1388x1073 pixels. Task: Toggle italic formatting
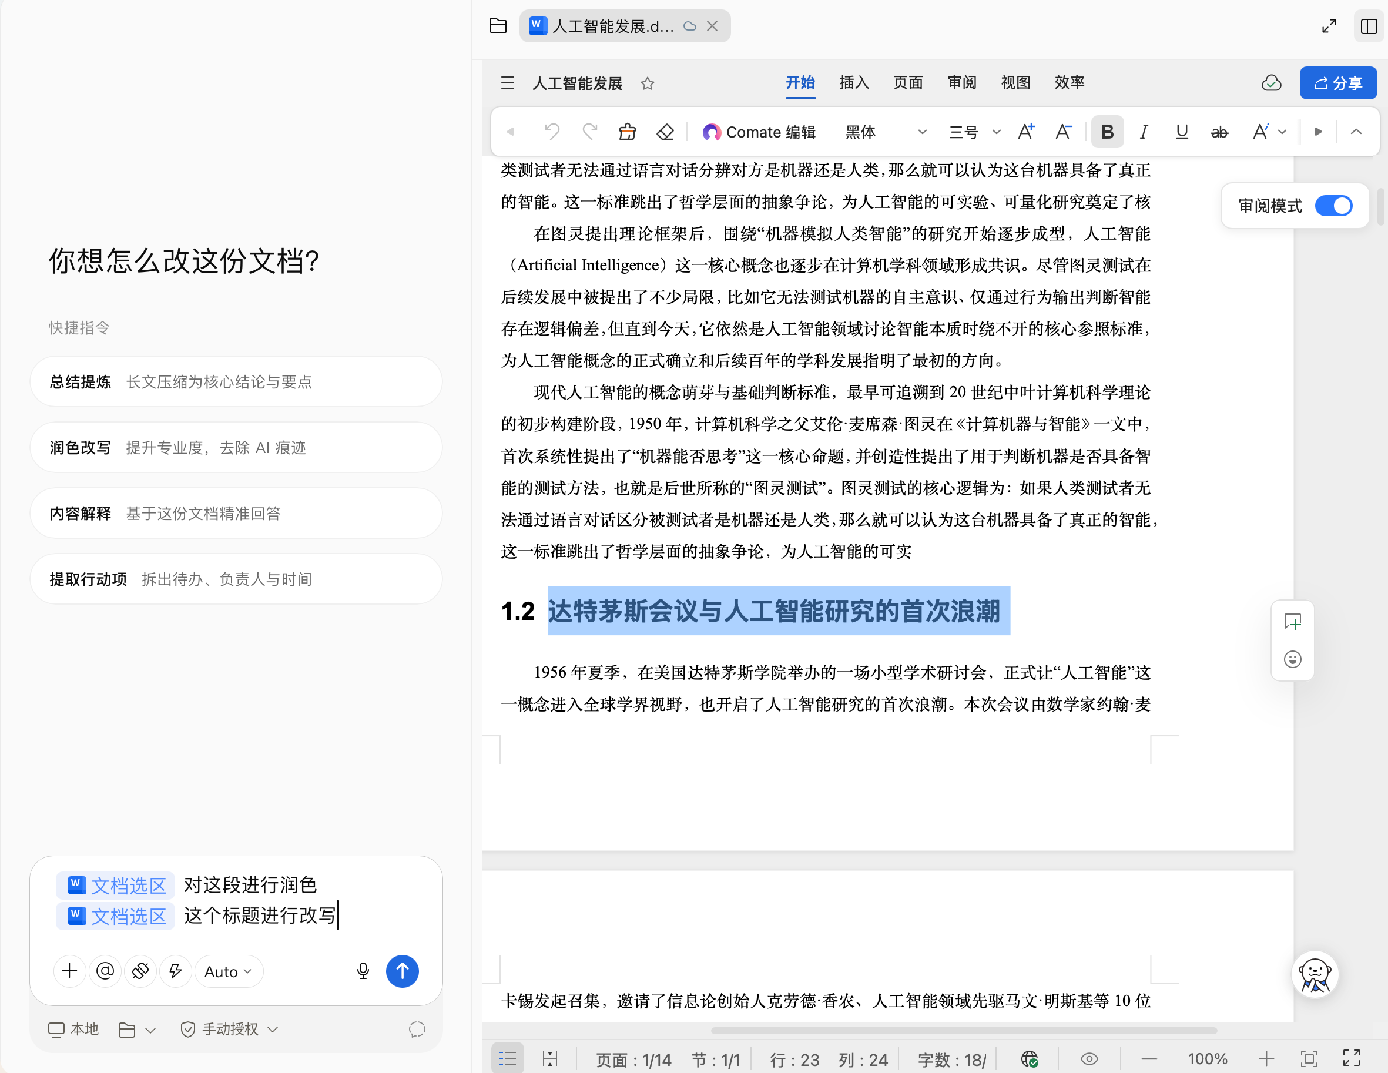(x=1144, y=132)
